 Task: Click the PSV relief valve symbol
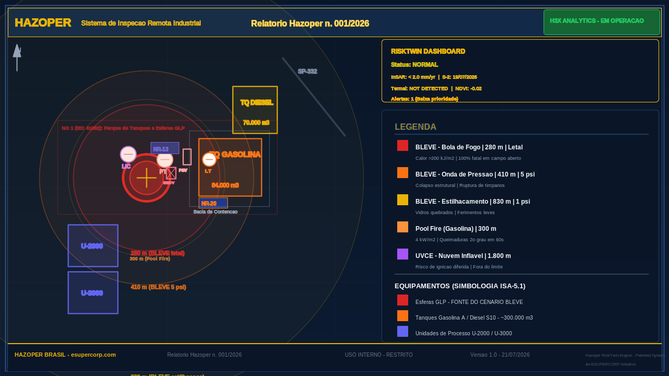coord(187,157)
